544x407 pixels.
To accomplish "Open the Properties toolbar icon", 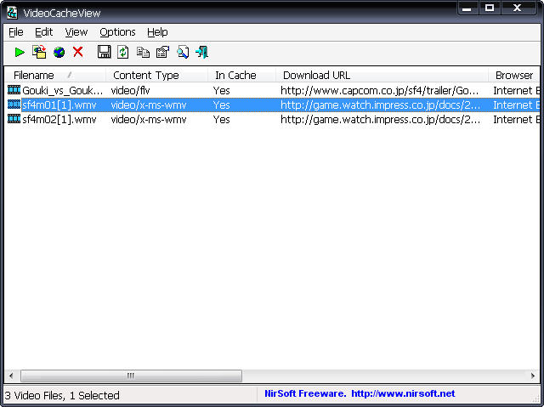I will click(x=162, y=52).
